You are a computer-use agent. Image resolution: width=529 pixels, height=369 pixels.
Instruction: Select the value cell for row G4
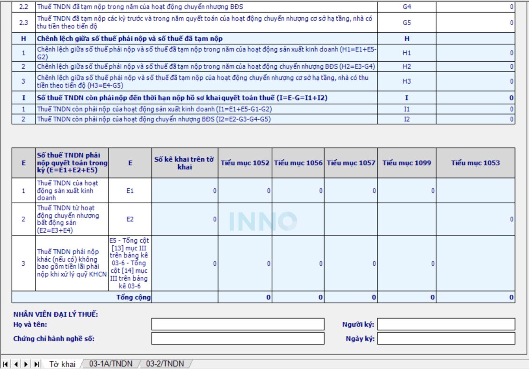tap(475, 7)
